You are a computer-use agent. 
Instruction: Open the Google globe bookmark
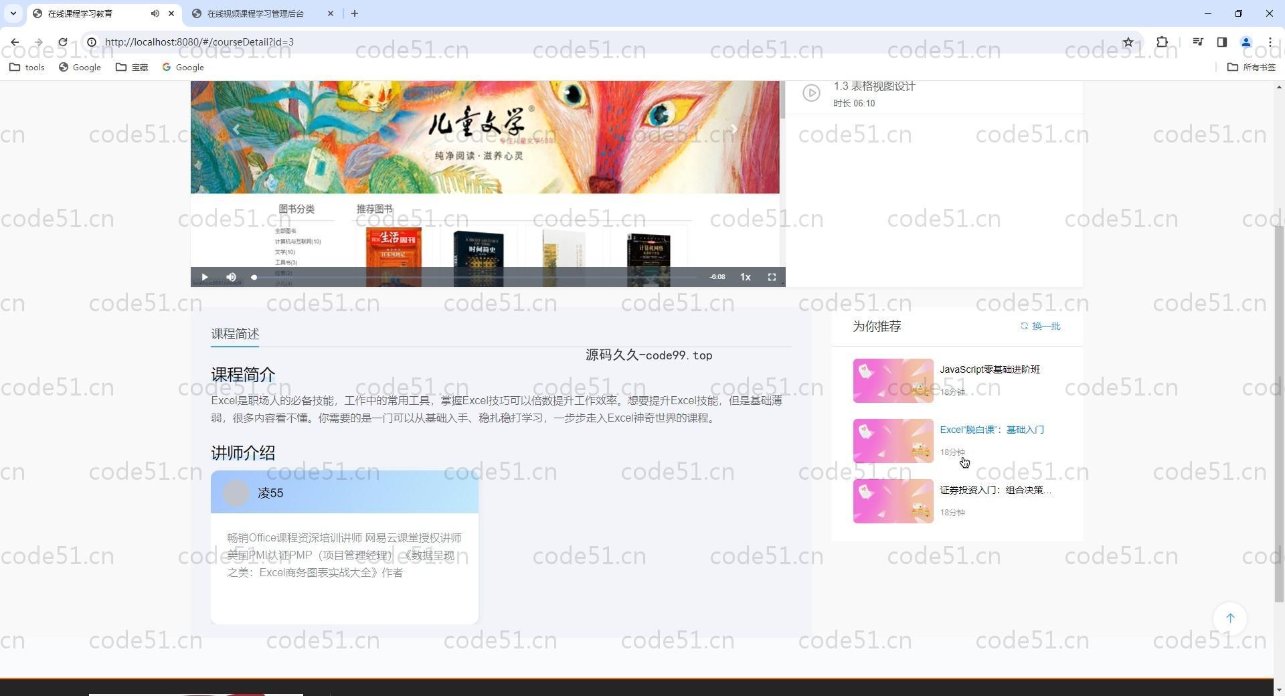[80, 68]
